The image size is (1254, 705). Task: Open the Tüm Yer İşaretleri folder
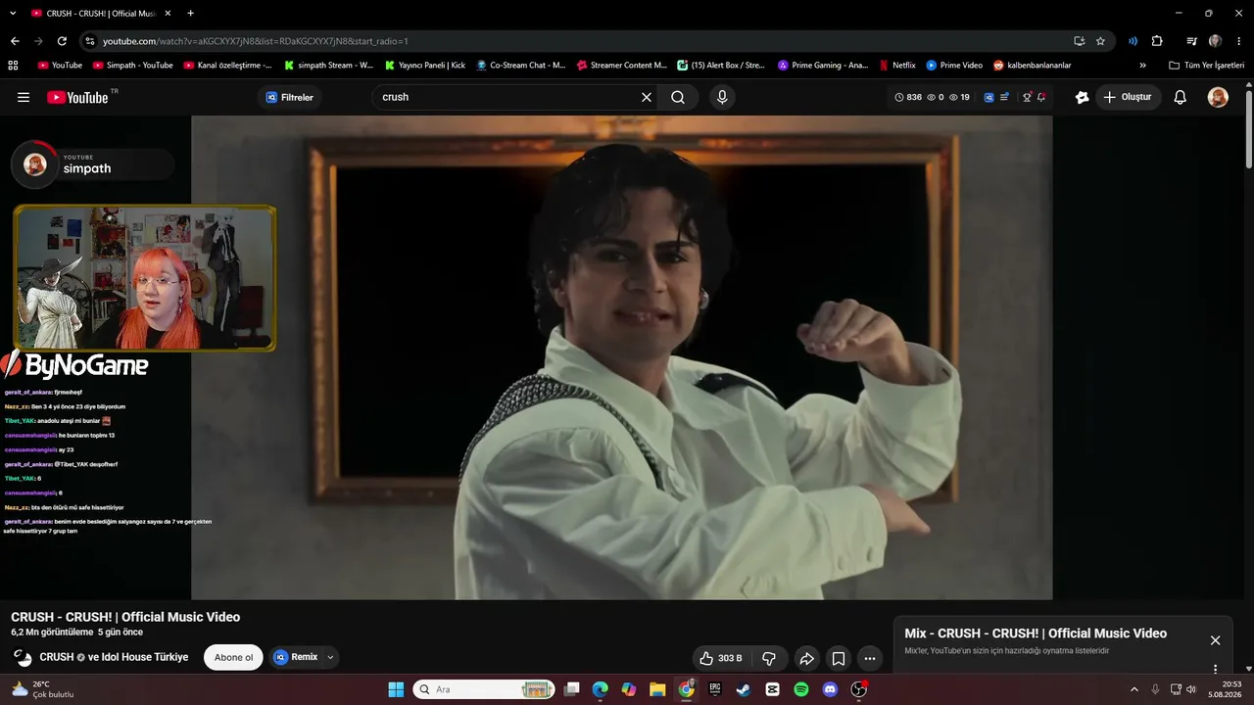[1206, 66]
